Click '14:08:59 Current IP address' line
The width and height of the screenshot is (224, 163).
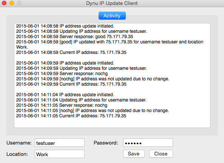[71, 52]
